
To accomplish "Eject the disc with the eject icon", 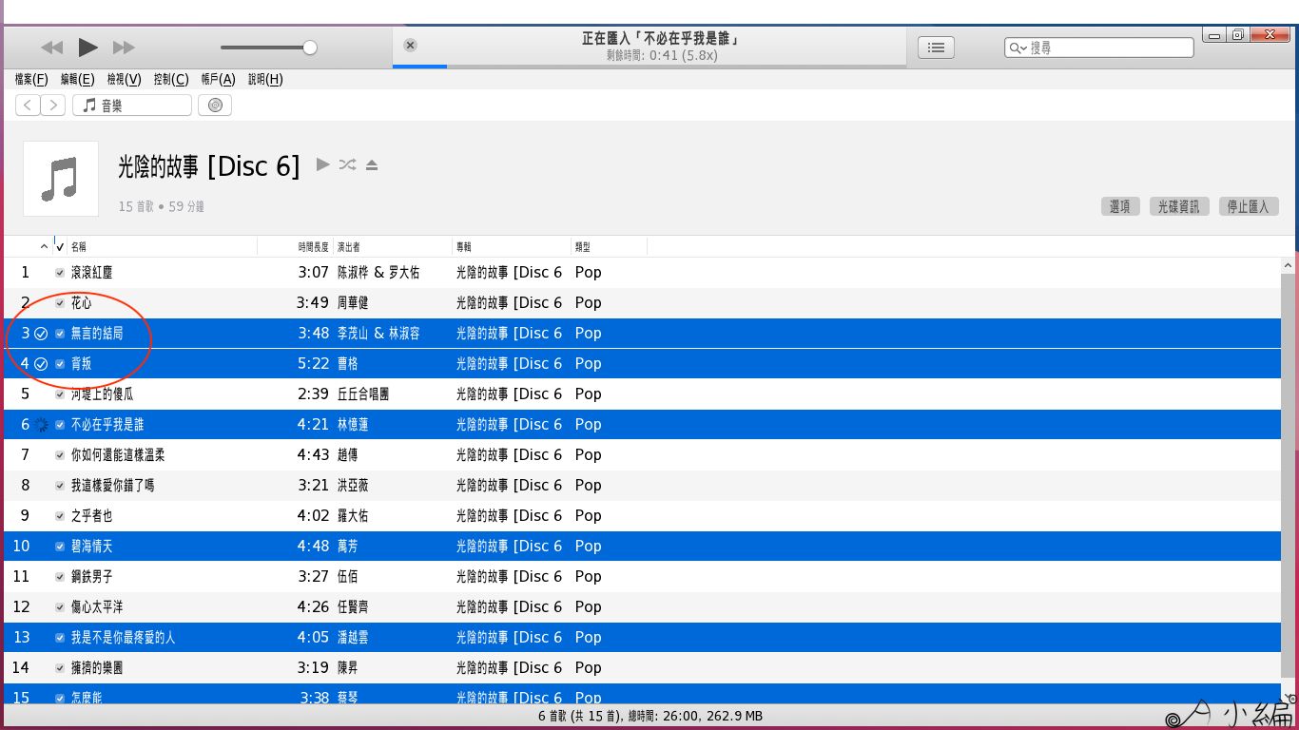I will [x=372, y=165].
